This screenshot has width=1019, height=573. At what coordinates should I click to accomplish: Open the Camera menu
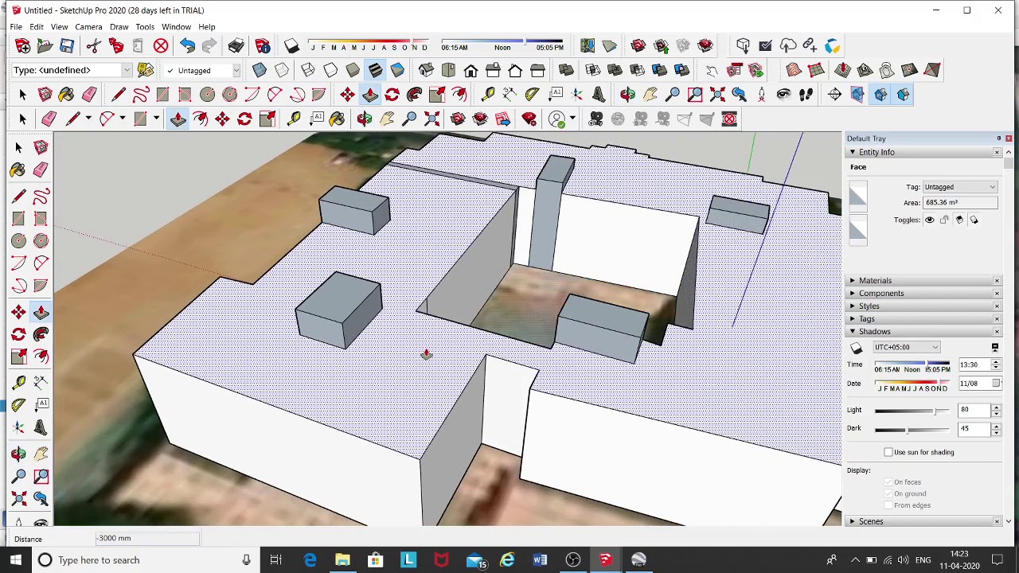point(88,26)
